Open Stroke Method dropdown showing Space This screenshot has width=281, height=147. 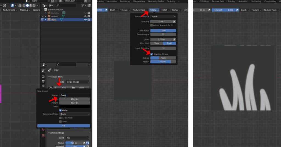click(x=163, y=16)
